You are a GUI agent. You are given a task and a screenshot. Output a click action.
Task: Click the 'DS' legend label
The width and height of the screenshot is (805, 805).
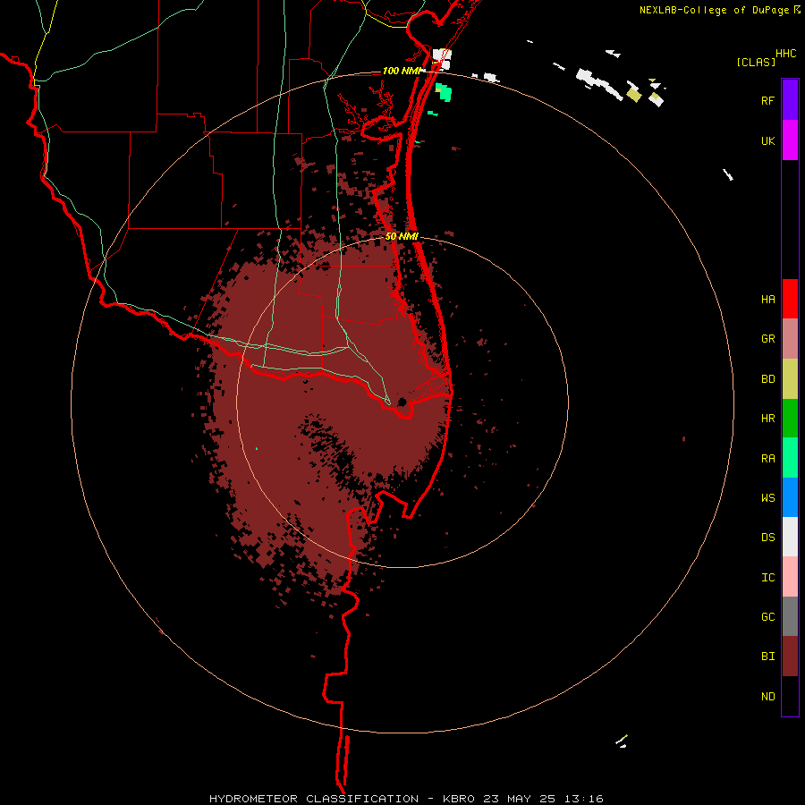pyautogui.click(x=767, y=538)
